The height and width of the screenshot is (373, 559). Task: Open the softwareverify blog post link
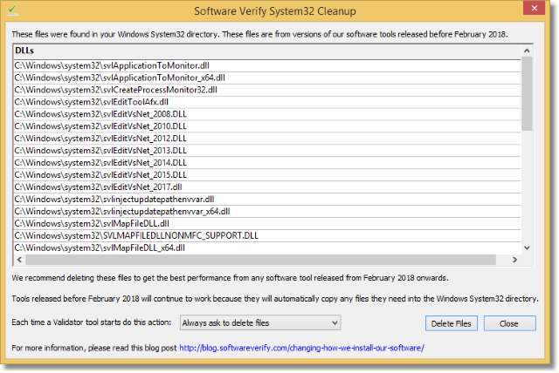(x=301, y=348)
